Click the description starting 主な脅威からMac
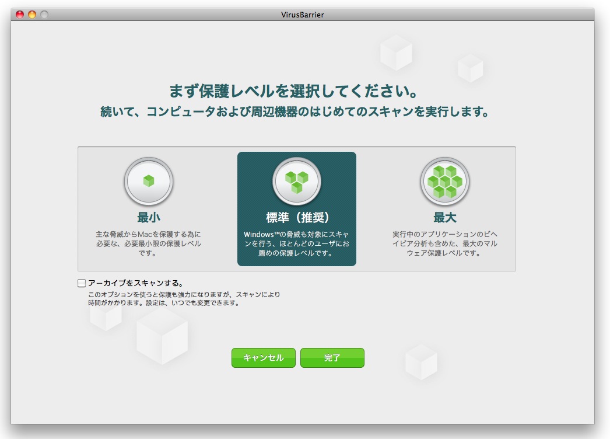Screen dimensions: 610x439 pyautogui.click(x=149, y=243)
